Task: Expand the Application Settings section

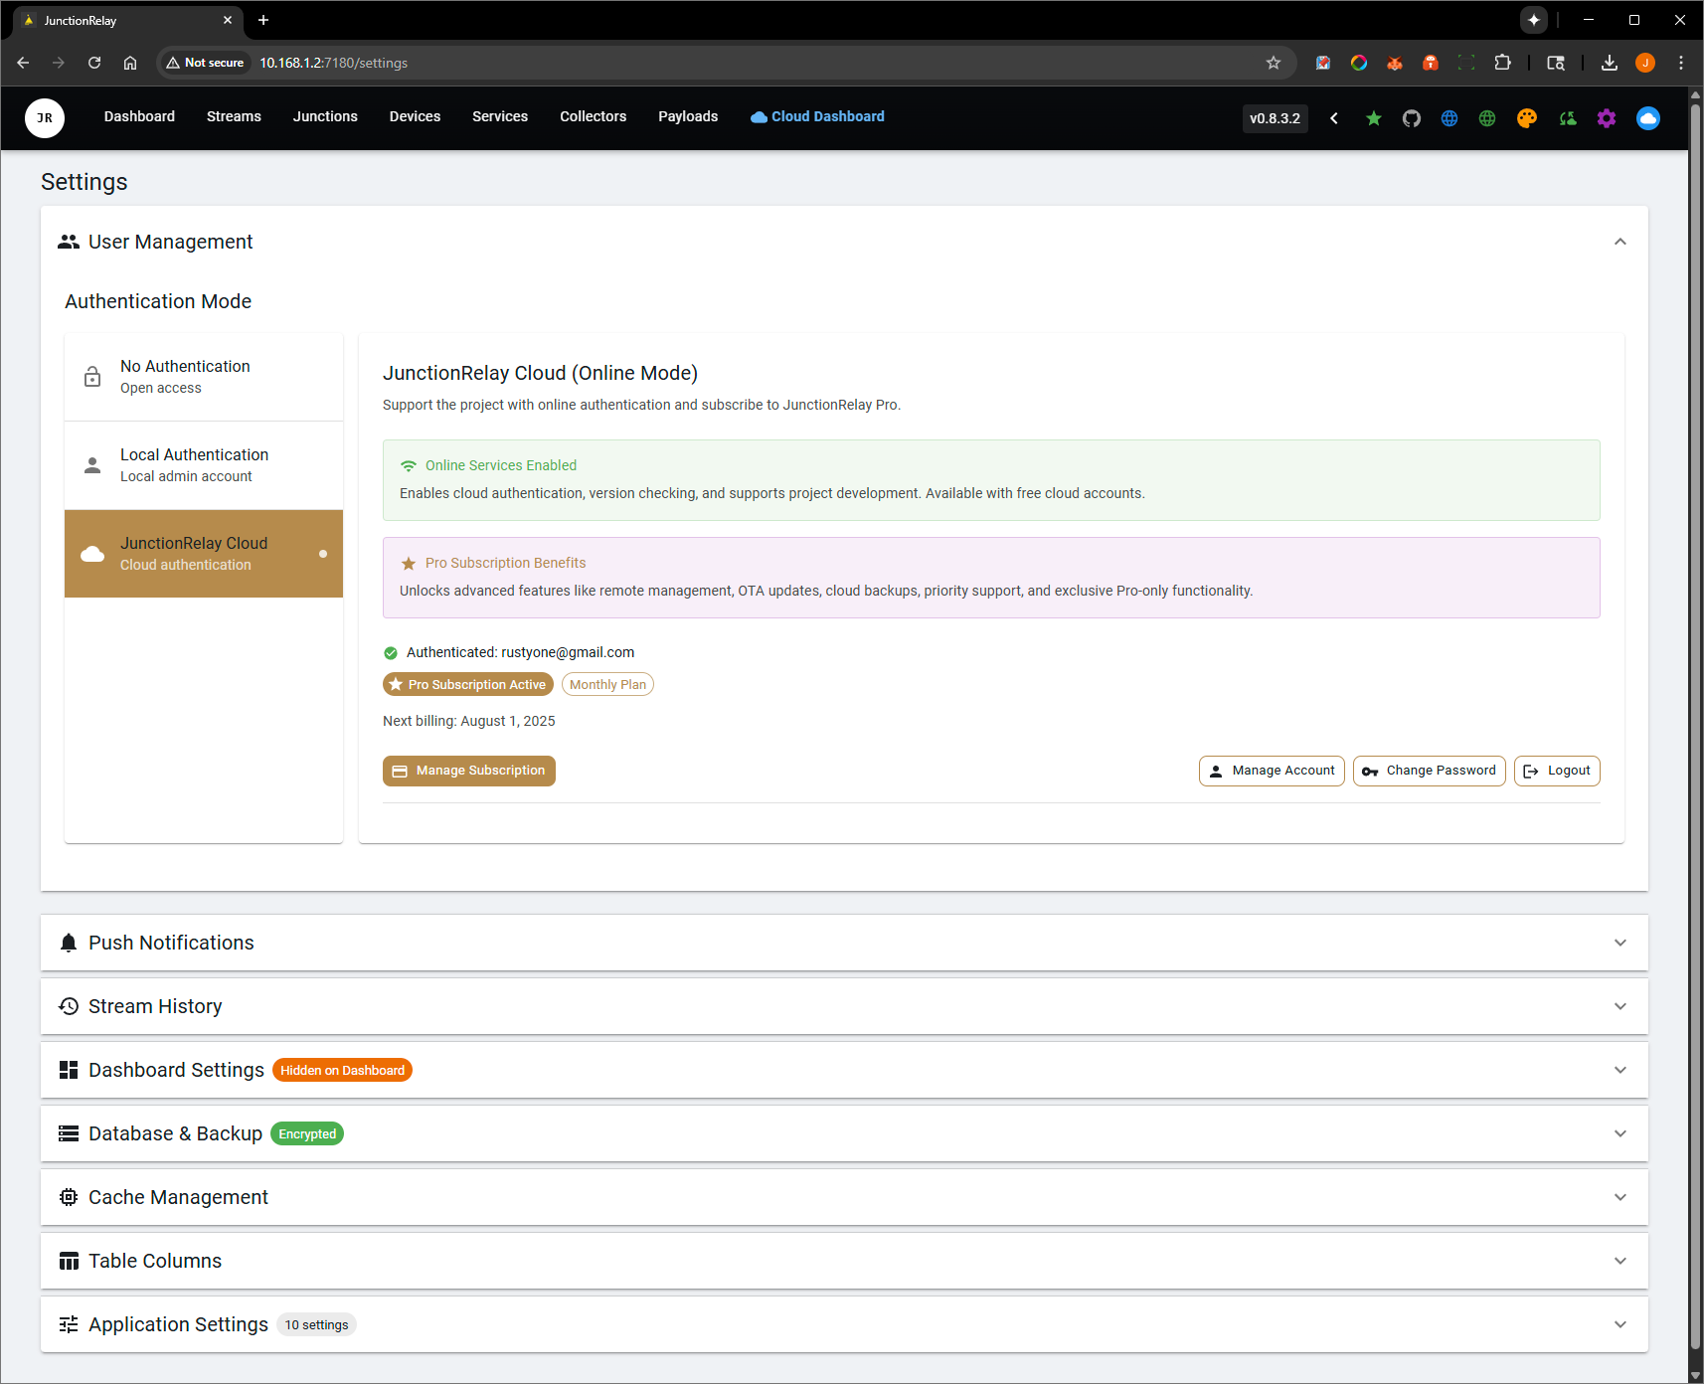Action: pyautogui.click(x=844, y=1324)
